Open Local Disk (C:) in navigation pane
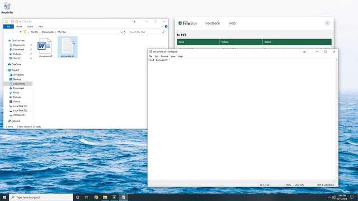The image size is (358, 201). tap(20, 106)
